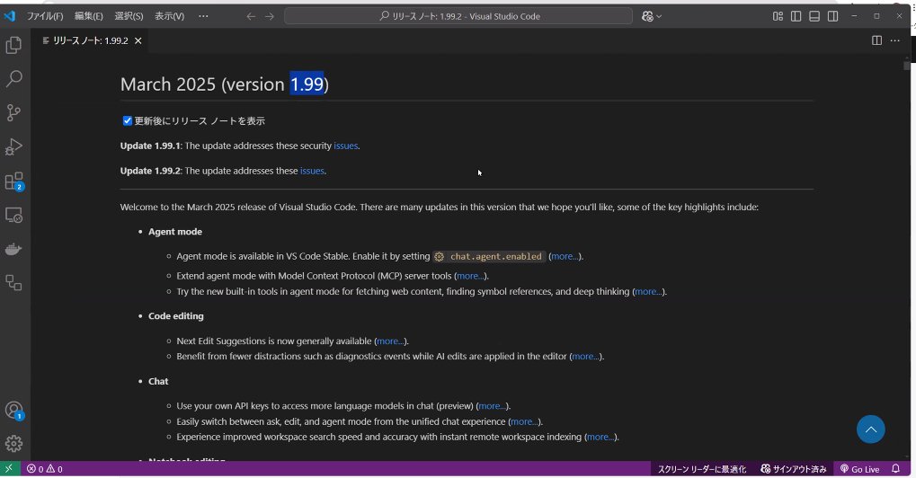Open the issues link for Update 1.99.2
Viewport: 916px width, 478px height.
pyautogui.click(x=312, y=171)
